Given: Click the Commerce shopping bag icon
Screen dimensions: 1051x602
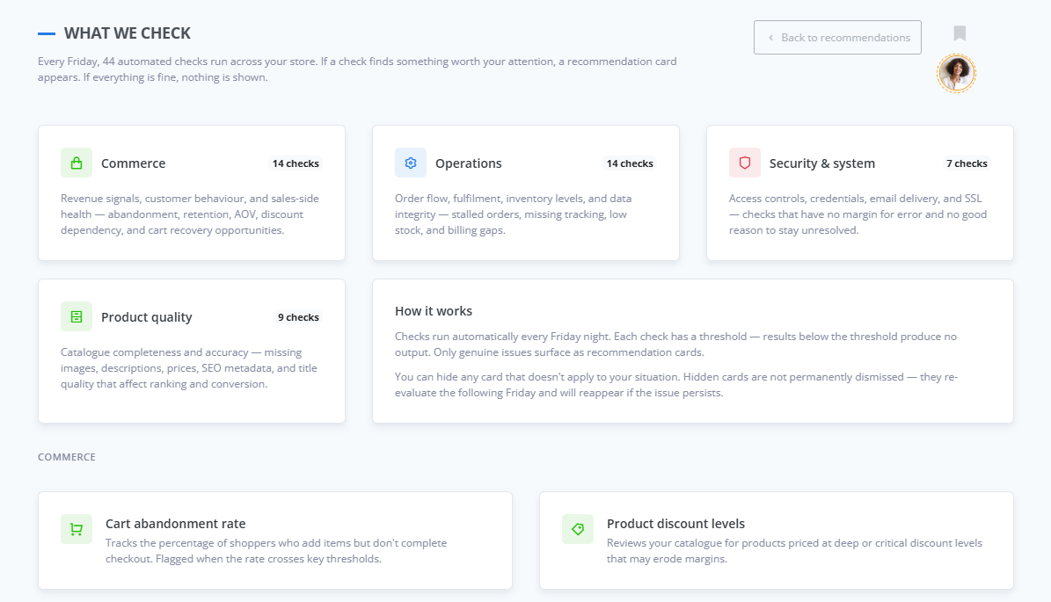Looking at the screenshot, I should [x=77, y=163].
